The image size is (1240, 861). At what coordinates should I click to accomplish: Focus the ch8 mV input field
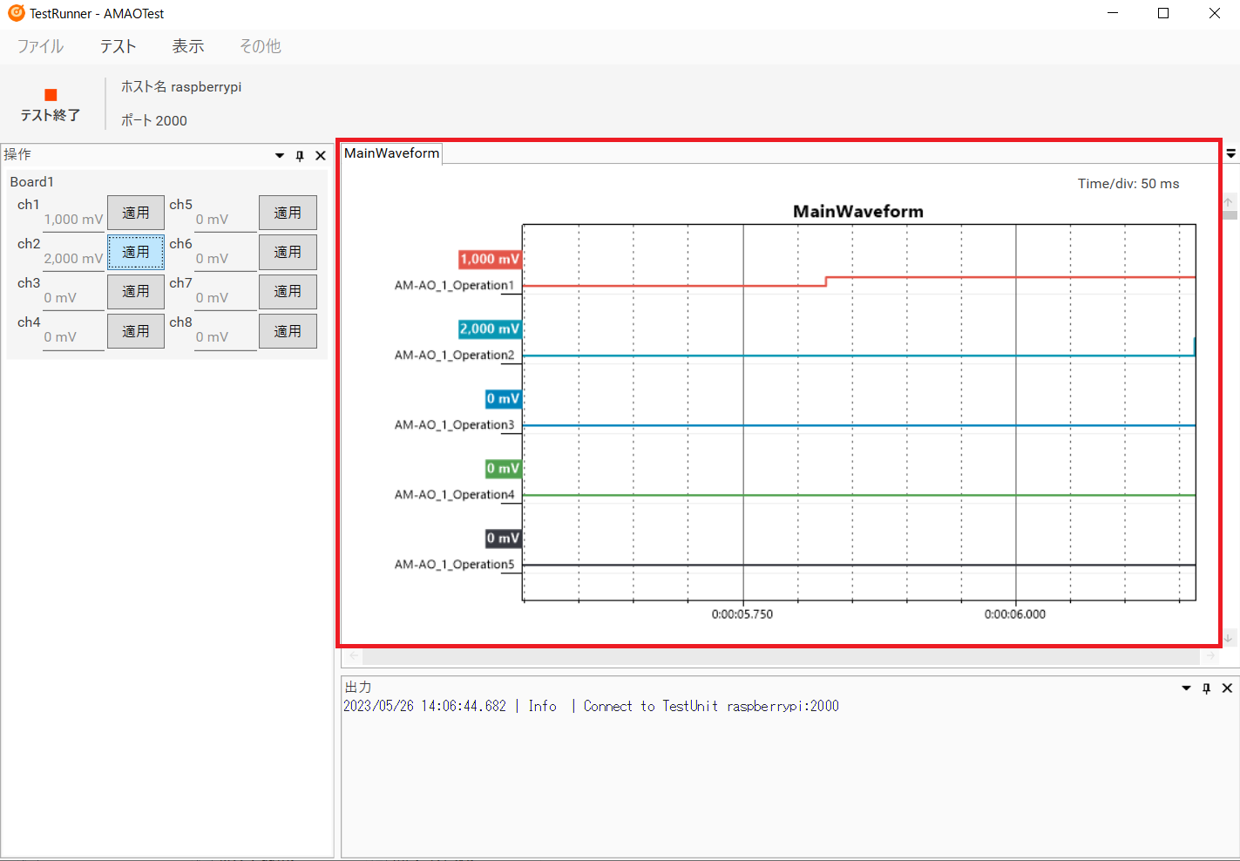click(x=225, y=337)
